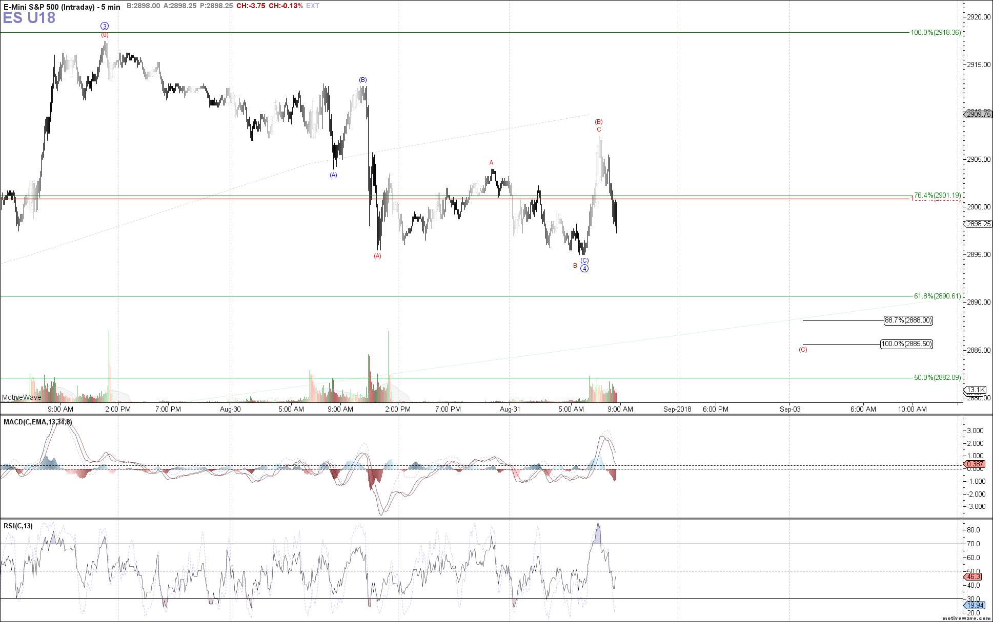The height and width of the screenshot is (622, 993).
Task: Click the green 100.0%(2918.36) retracement label
Action: click(x=936, y=32)
